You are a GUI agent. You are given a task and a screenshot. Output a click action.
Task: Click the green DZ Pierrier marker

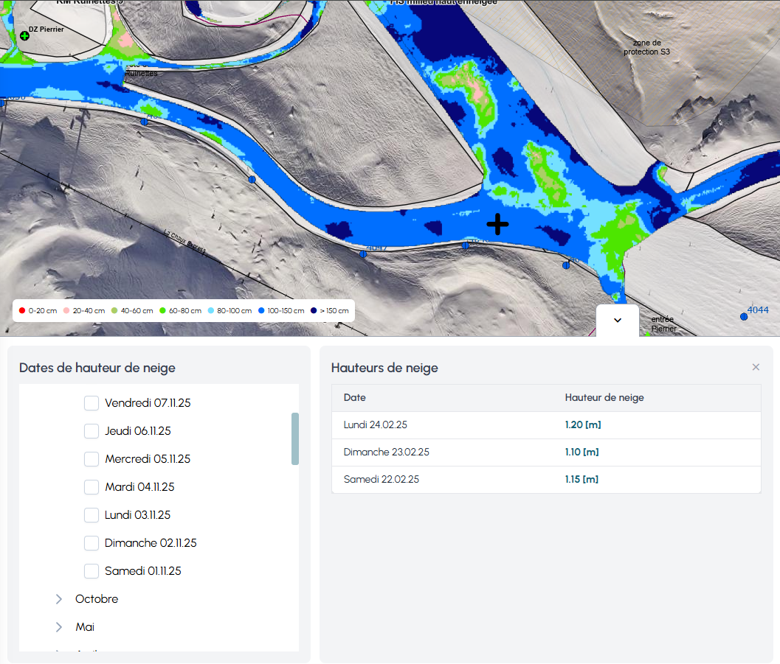pyautogui.click(x=24, y=35)
